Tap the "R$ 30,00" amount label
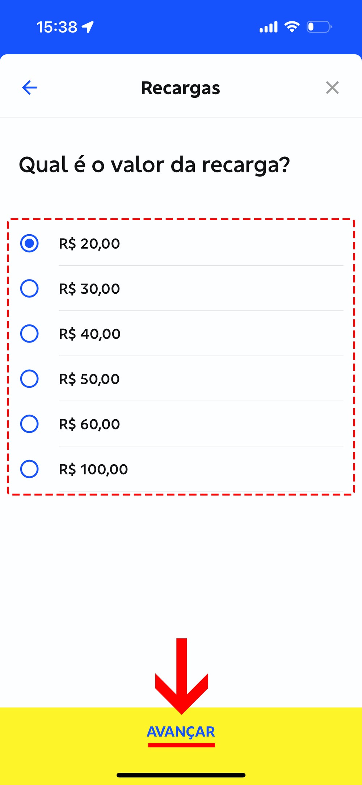The height and width of the screenshot is (785, 362). (89, 289)
